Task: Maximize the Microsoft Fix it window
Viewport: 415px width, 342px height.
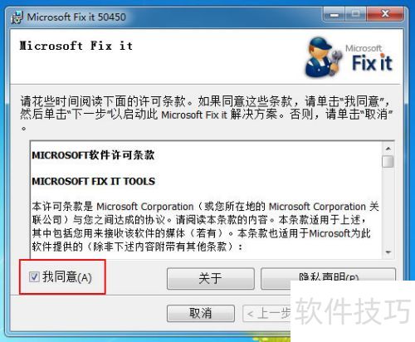Action: pos(356,14)
